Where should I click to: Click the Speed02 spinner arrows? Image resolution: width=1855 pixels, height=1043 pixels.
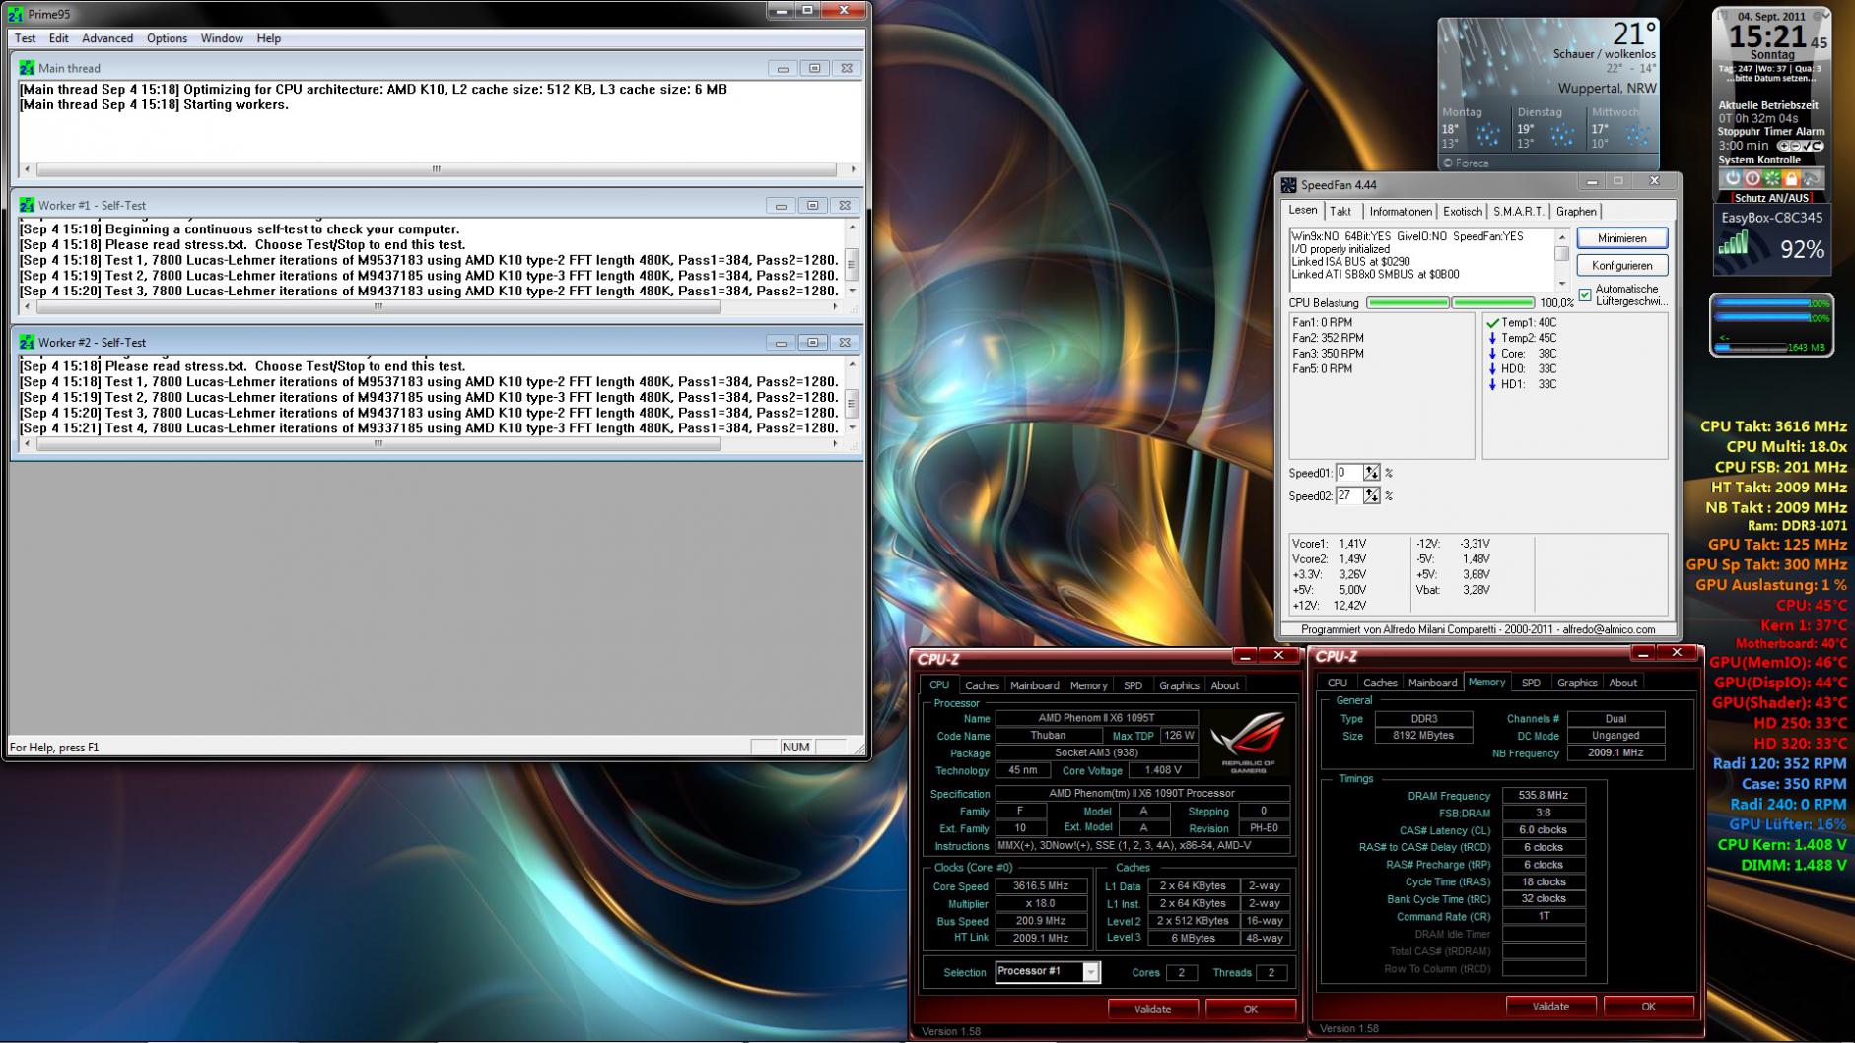[x=1371, y=496]
